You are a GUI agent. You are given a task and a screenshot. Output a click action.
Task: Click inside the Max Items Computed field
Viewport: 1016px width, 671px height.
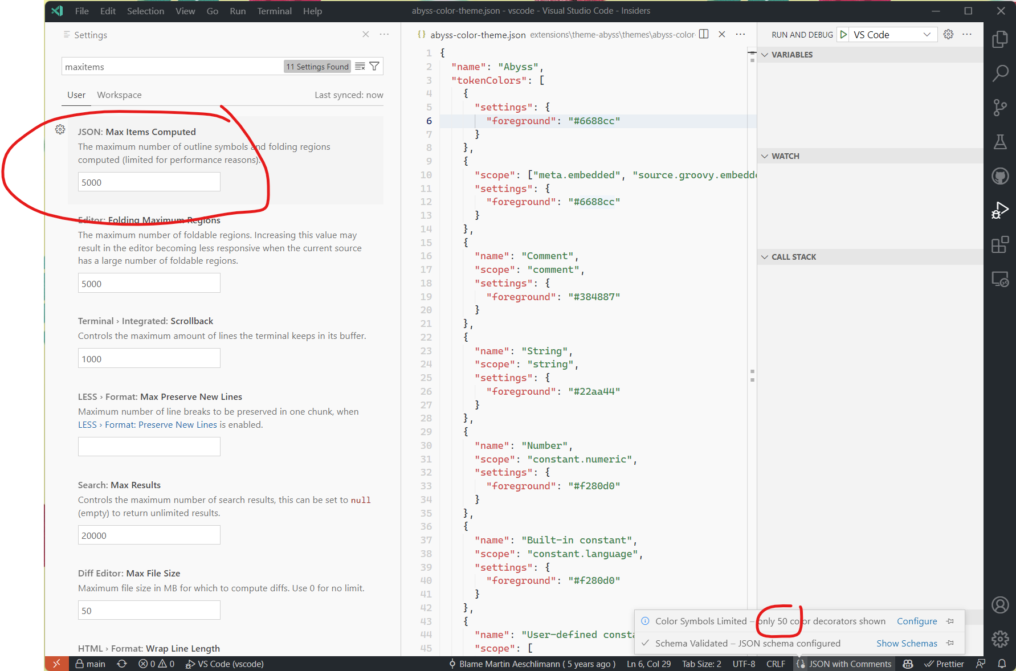pyautogui.click(x=149, y=182)
